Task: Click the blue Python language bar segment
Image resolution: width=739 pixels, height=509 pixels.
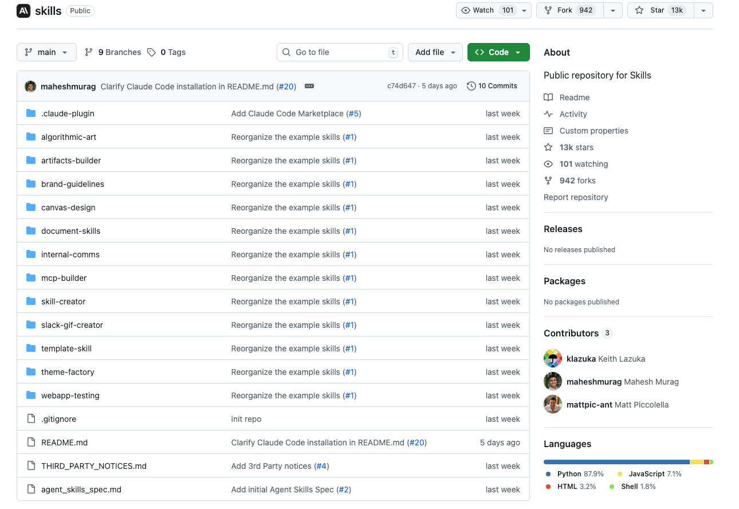Action: [x=616, y=462]
